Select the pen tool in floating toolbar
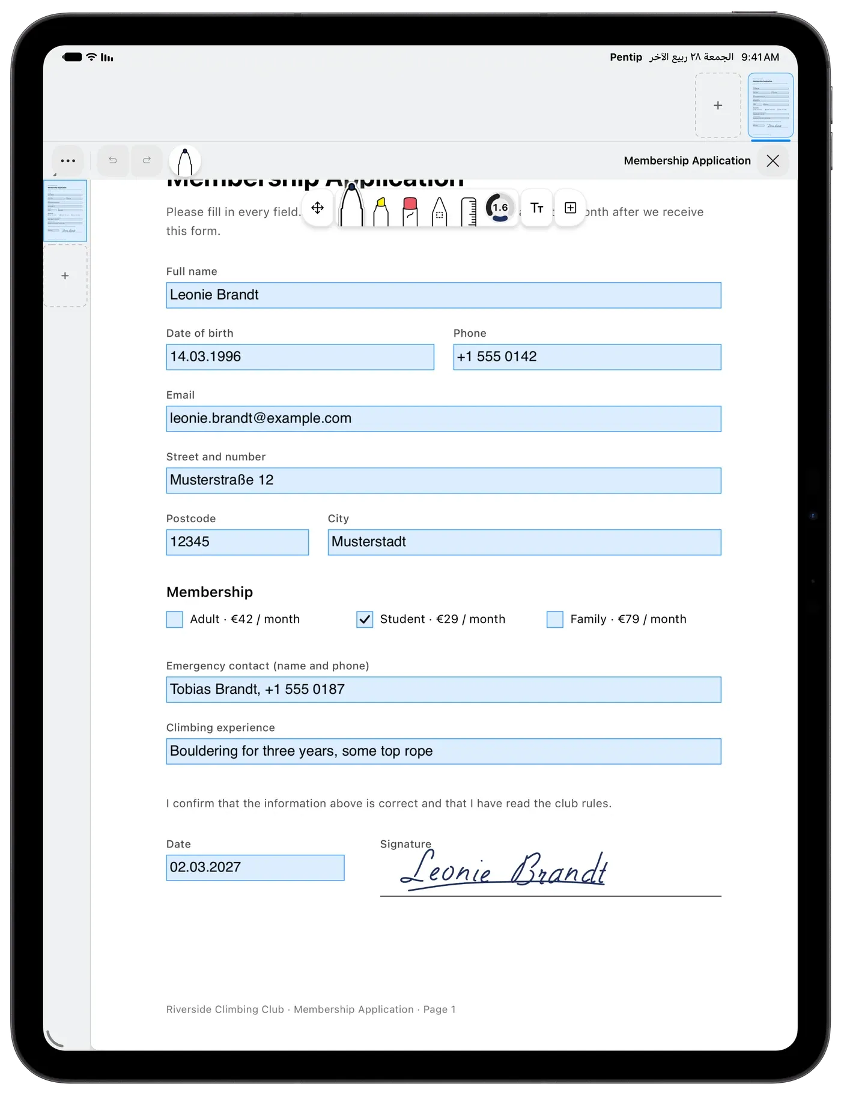Screen dimensions: 841x1096 pyautogui.click(x=351, y=206)
